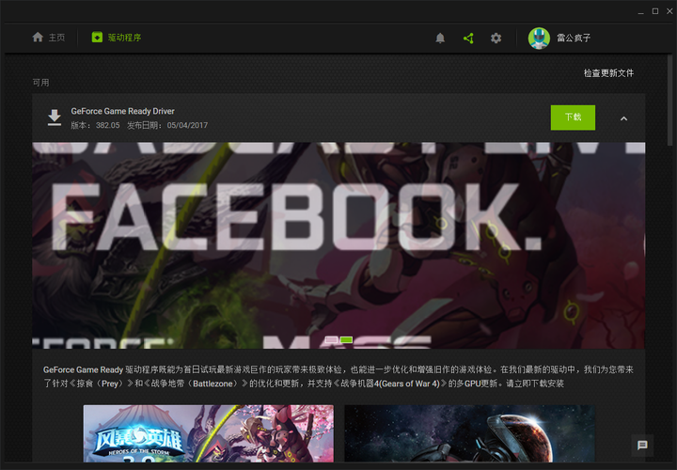The image size is (677, 470).
Task: Close the GeForce Experience window
Action: pos(669,11)
